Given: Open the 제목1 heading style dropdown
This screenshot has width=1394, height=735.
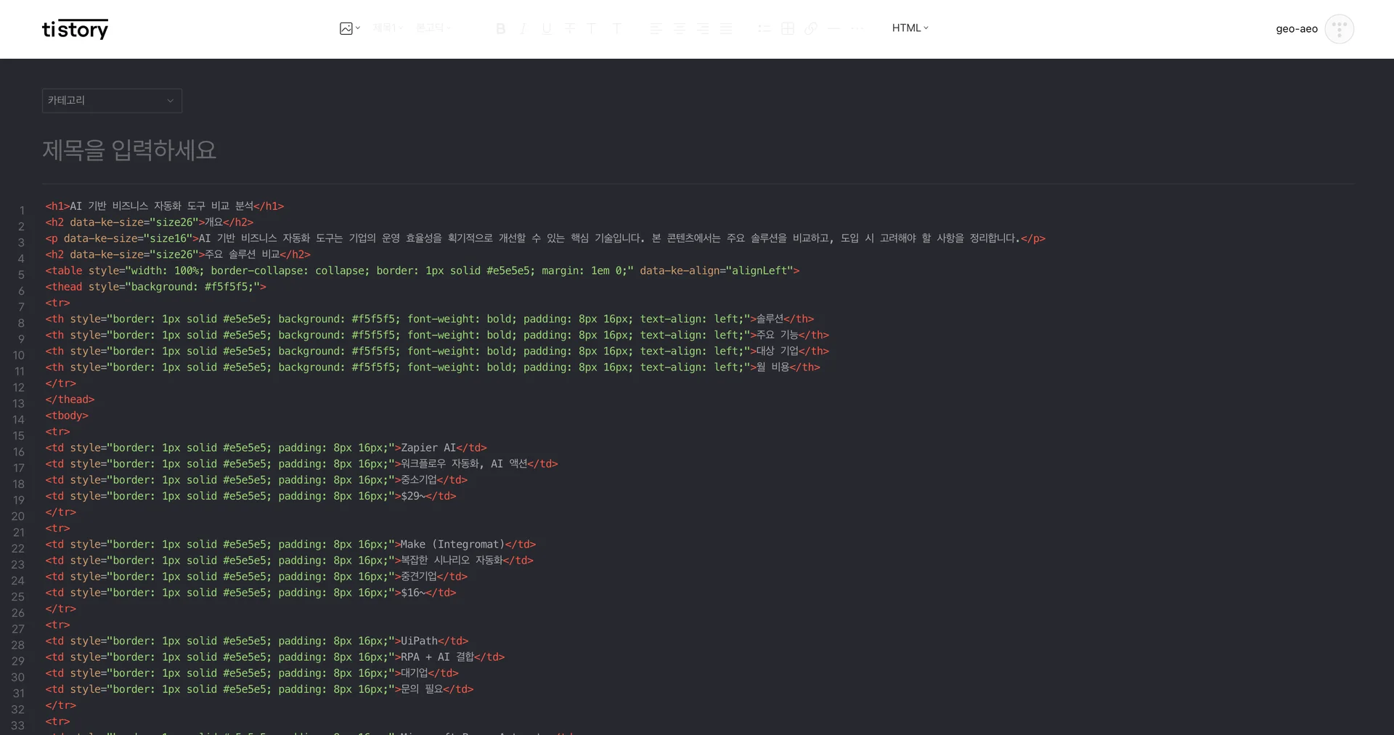Looking at the screenshot, I should tap(388, 28).
